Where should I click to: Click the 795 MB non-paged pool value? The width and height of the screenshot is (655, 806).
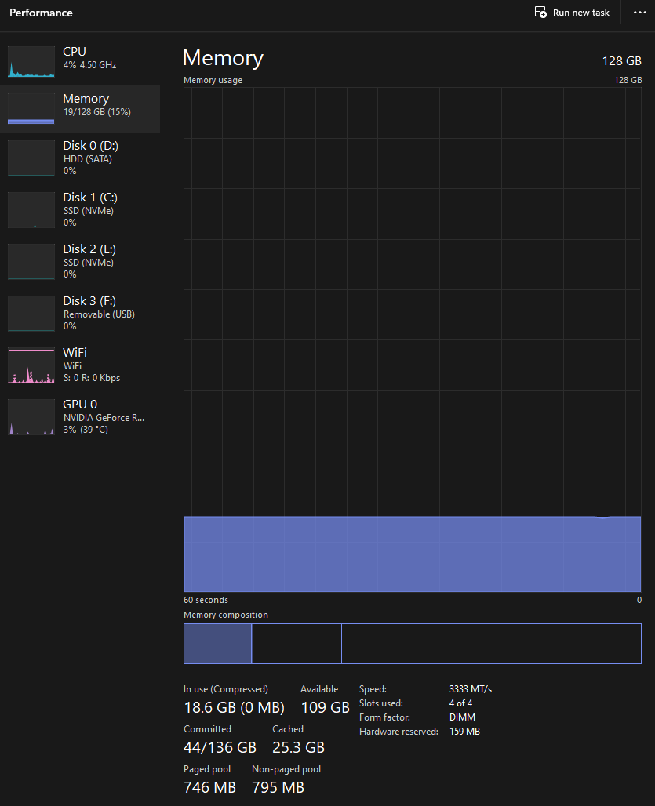(278, 787)
